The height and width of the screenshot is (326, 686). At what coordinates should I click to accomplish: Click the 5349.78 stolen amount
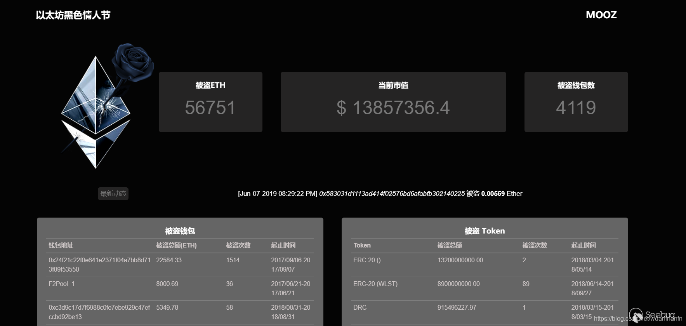coord(167,307)
